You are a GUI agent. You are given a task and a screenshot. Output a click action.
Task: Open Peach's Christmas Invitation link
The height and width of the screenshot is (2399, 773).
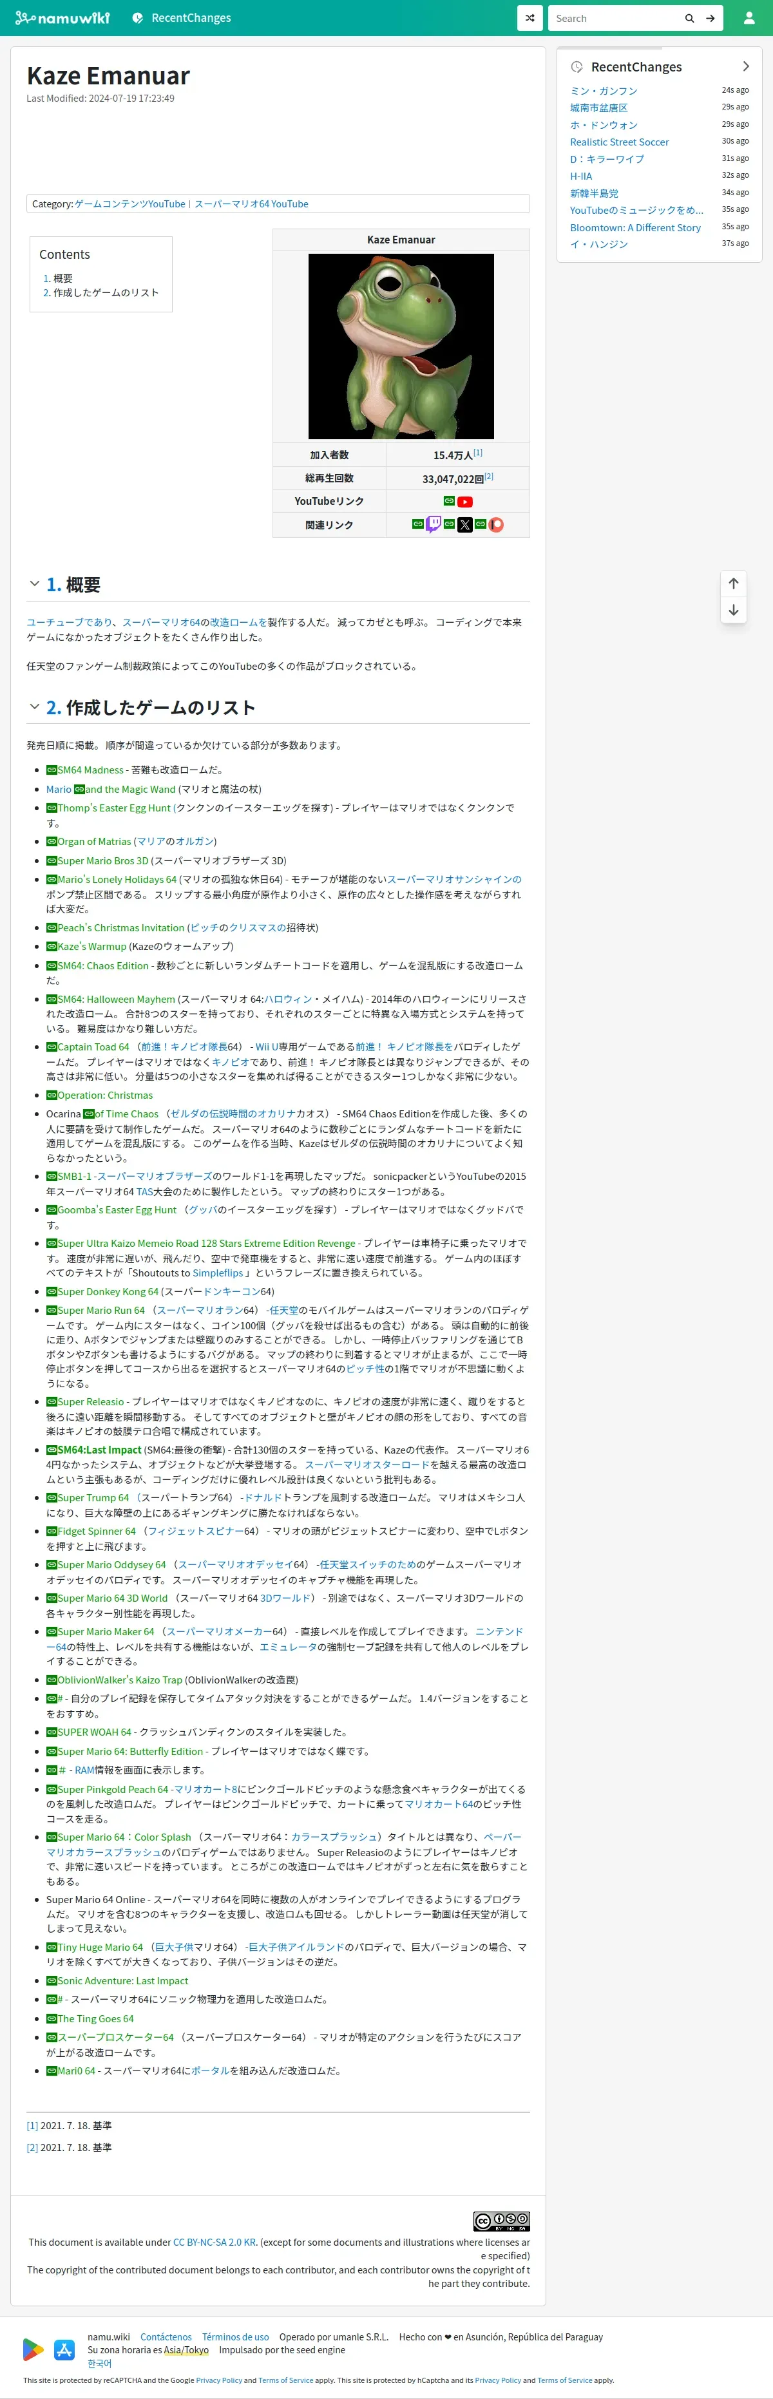click(115, 929)
